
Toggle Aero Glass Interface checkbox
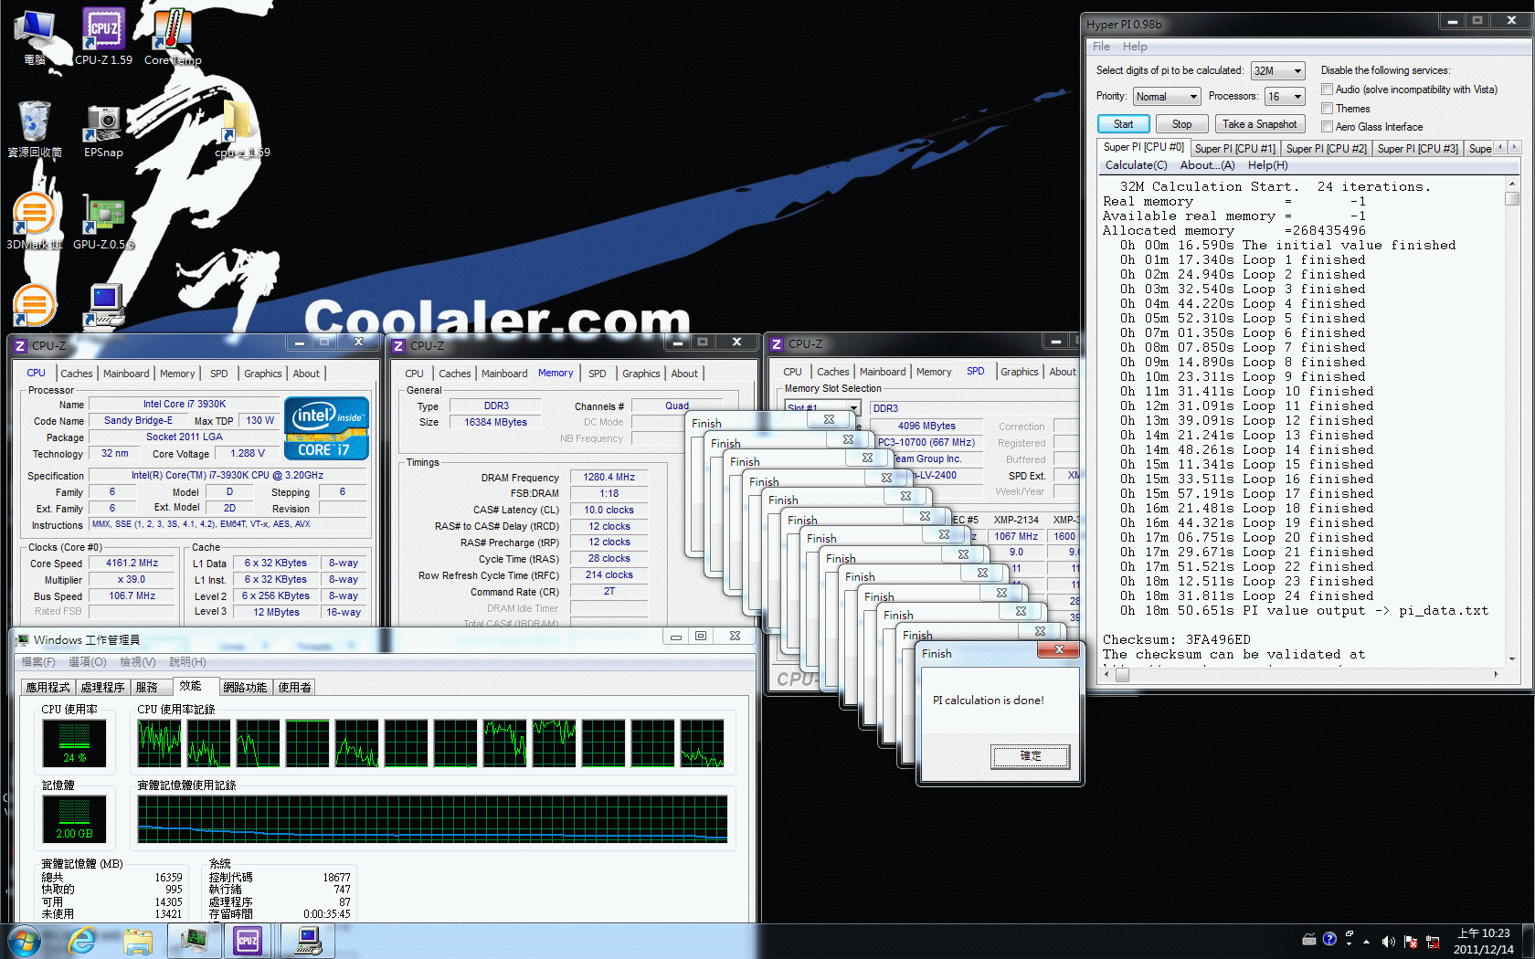coord(1327,127)
